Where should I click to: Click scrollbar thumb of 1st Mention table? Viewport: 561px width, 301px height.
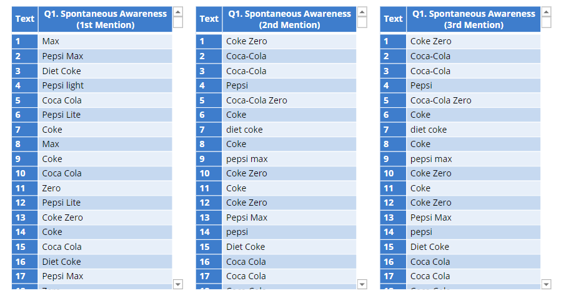(x=178, y=22)
